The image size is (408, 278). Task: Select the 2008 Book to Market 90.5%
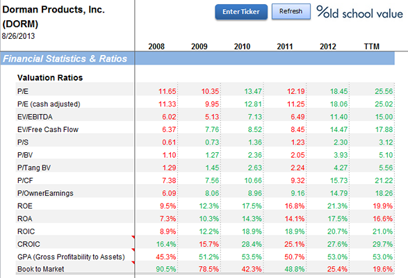click(166, 269)
